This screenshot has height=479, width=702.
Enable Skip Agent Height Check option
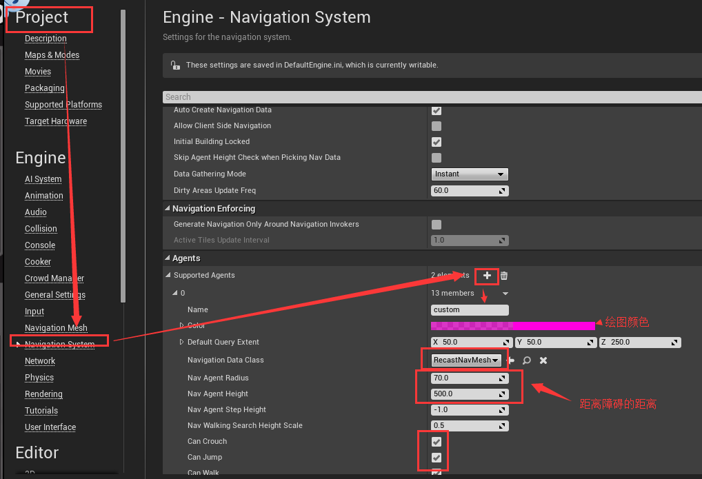click(437, 158)
